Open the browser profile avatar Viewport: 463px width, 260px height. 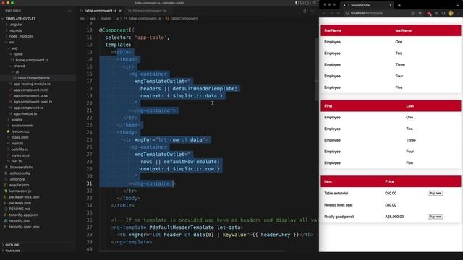(x=451, y=13)
